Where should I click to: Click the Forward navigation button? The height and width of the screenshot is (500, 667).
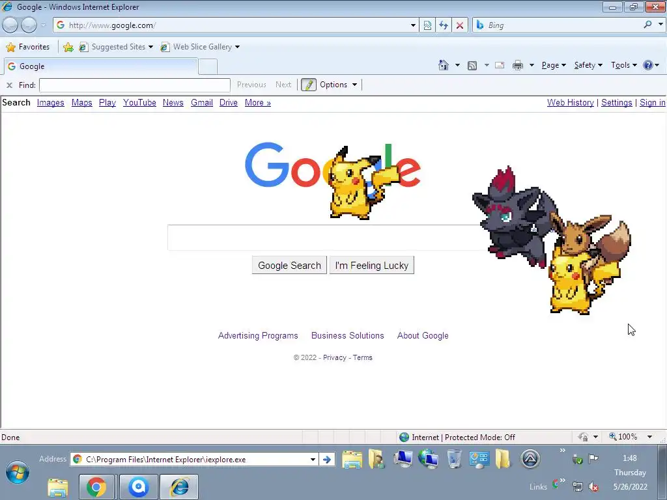(x=29, y=25)
